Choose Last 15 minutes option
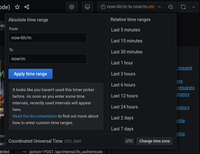This screenshot has height=154, width=200. coord(127,41)
